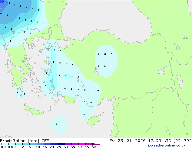Click the 'CFS' model label
This screenshot has height=148, width=192.
click(45, 141)
